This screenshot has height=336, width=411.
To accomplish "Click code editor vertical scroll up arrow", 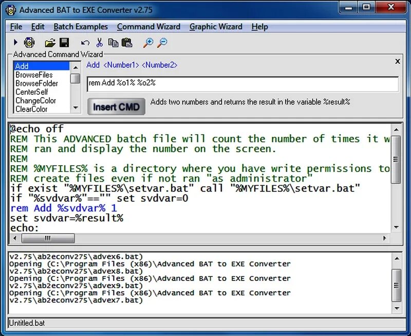I will [x=396, y=130].
